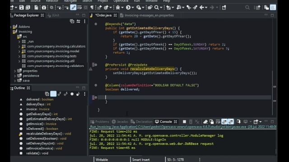
Task: Click the Debug bug icon
Action: (118, 8)
